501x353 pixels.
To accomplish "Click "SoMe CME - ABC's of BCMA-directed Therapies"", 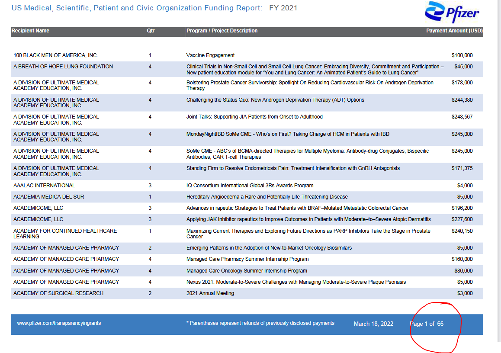I will (307, 154).
